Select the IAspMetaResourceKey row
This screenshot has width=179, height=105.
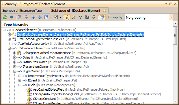tap(60, 44)
